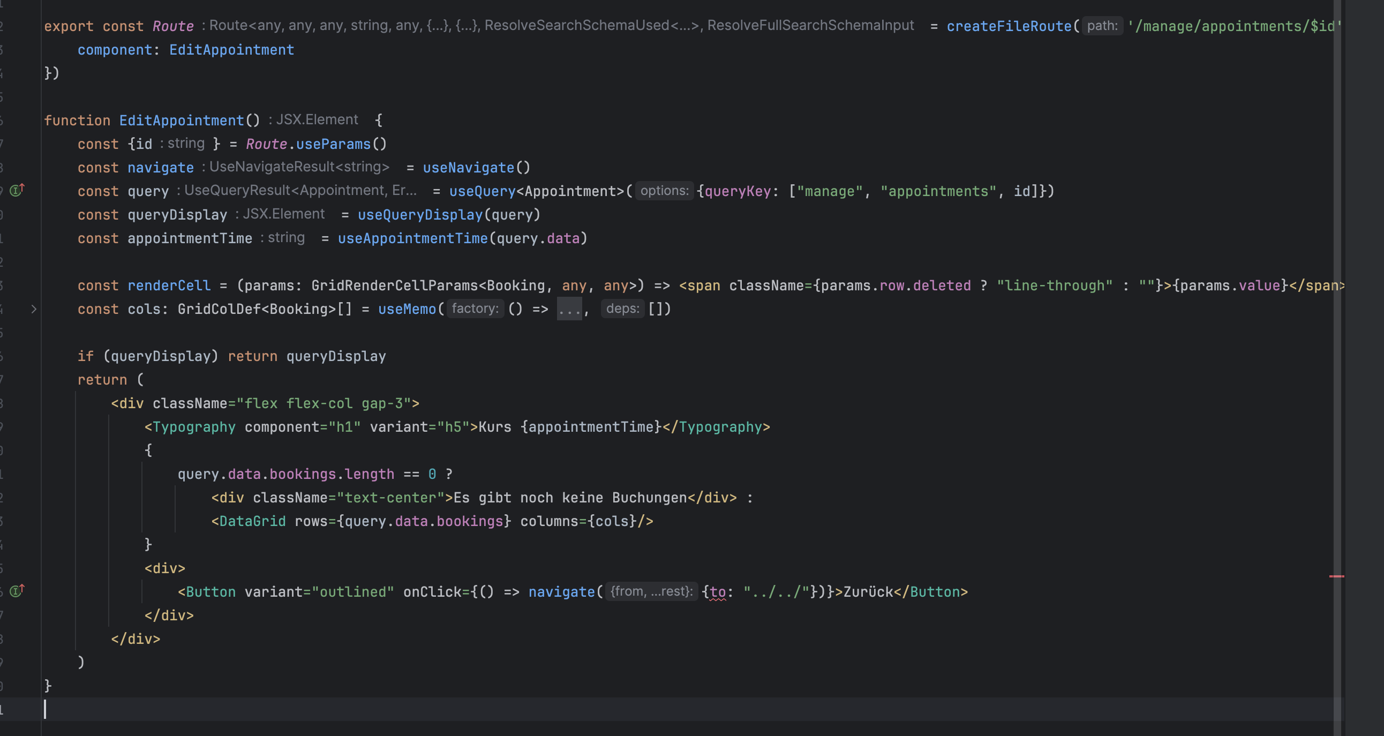Viewport: 1384px width, 736px height.
Task: Click the navigate call inside onClick
Action: pos(562,592)
